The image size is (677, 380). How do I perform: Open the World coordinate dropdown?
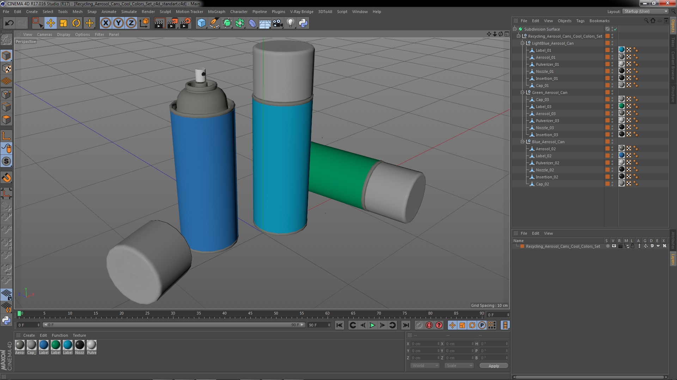pyautogui.click(x=425, y=366)
